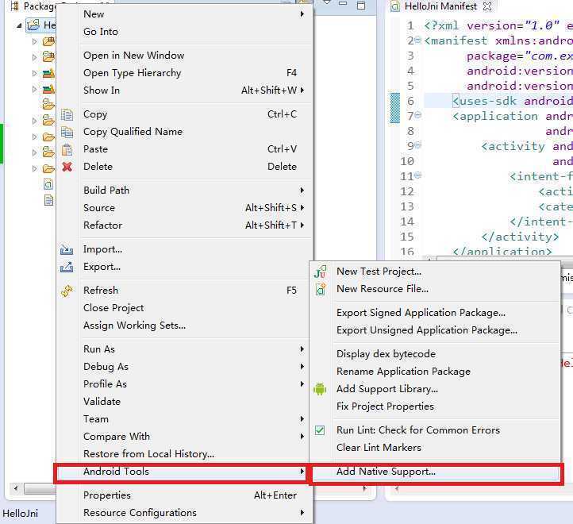This screenshot has height=524, width=573.
Task: Open the Show In submenu arrow
Action: click(302, 90)
